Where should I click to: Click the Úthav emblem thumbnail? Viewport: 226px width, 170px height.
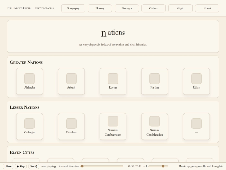tap(196, 78)
